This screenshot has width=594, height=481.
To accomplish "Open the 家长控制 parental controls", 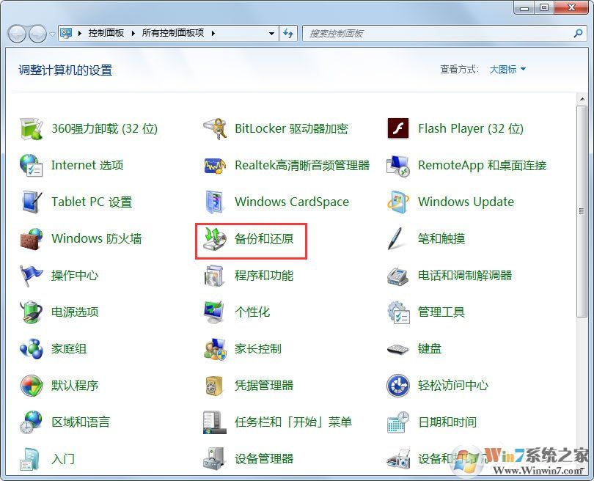I will coord(258,348).
